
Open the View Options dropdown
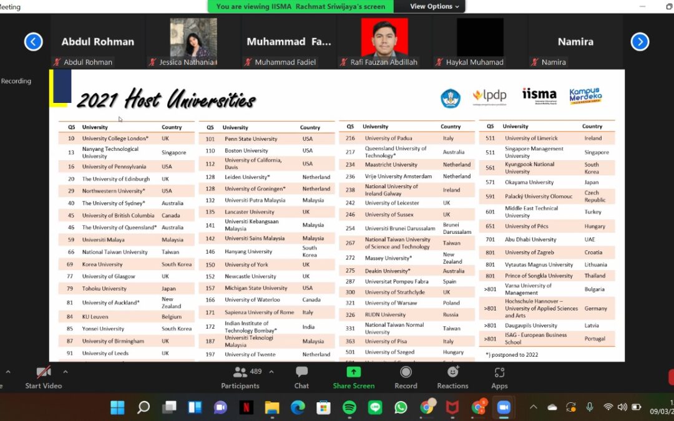[x=434, y=6]
